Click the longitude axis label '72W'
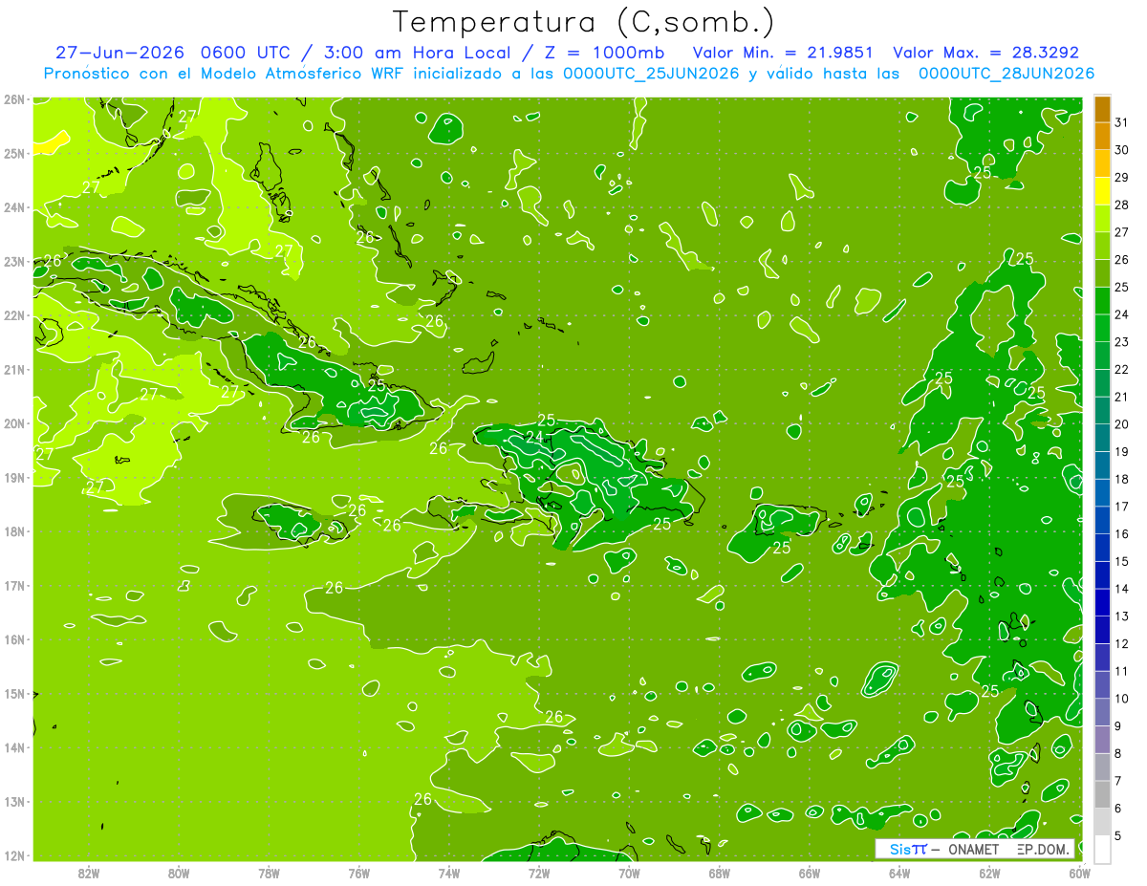The height and width of the screenshot is (886, 1147). point(539,872)
